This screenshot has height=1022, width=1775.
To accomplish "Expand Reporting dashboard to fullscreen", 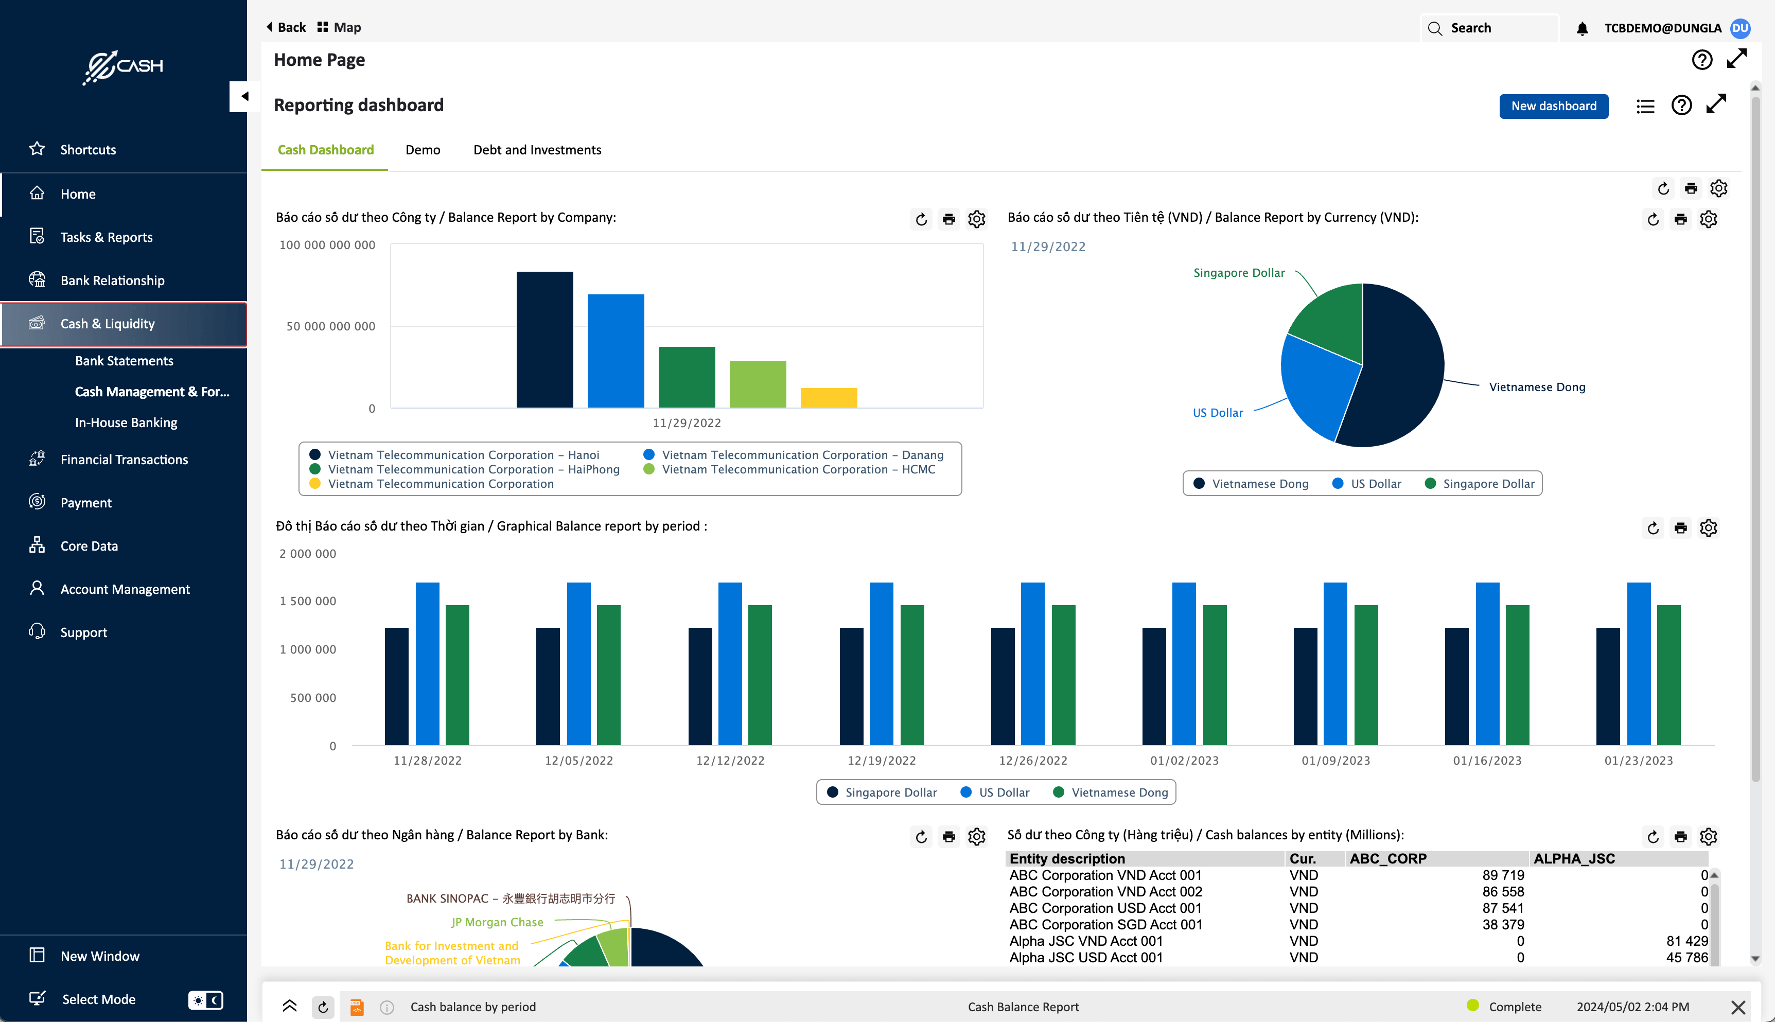I will click(1716, 104).
